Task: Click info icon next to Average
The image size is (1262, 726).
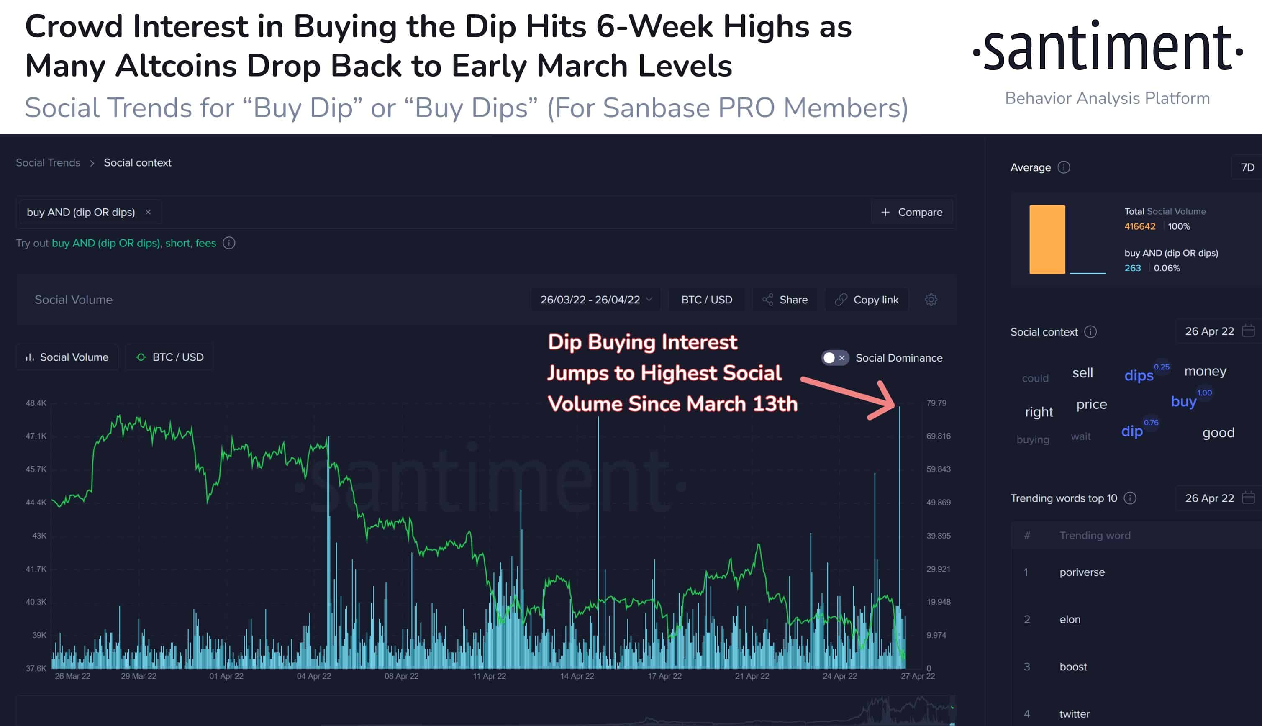Action: click(x=1064, y=167)
